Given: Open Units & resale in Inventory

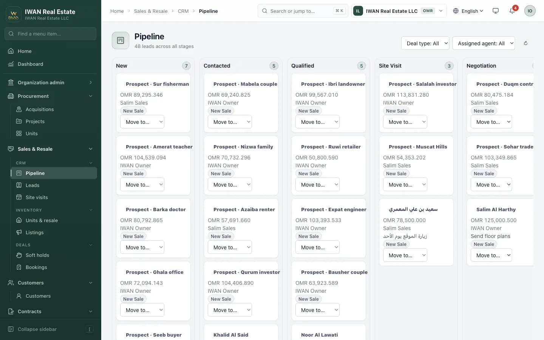Looking at the screenshot, I should tap(54, 220).
